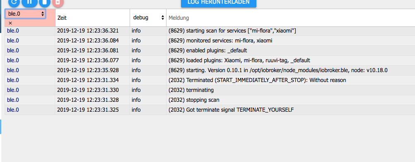Click the trash icon to clear log
The height and width of the screenshot is (162, 415).
pos(45,2)
